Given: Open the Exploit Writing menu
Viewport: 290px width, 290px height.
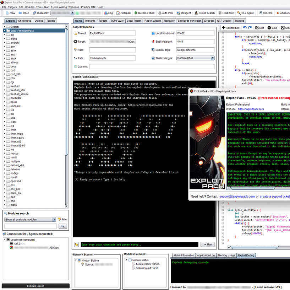Looking at the screenshot, I should (x=59, y=7).
